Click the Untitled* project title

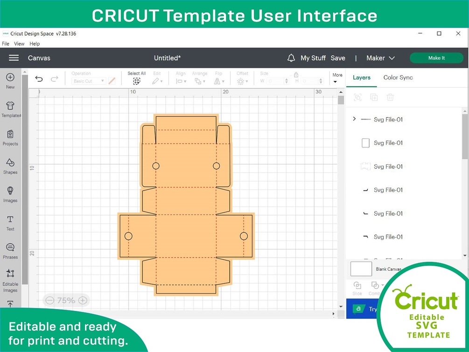tap(167, 58)
